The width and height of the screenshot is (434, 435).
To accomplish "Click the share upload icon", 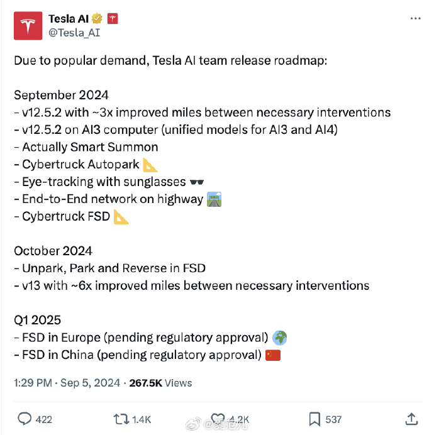I will point(411,419).
